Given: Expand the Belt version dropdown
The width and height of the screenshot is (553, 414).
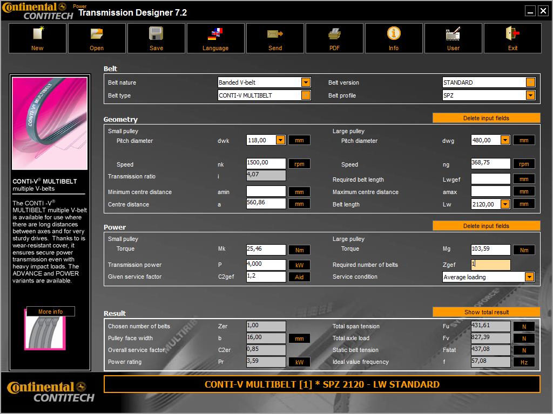Looking at the screenshot, I should click(530, 82).
